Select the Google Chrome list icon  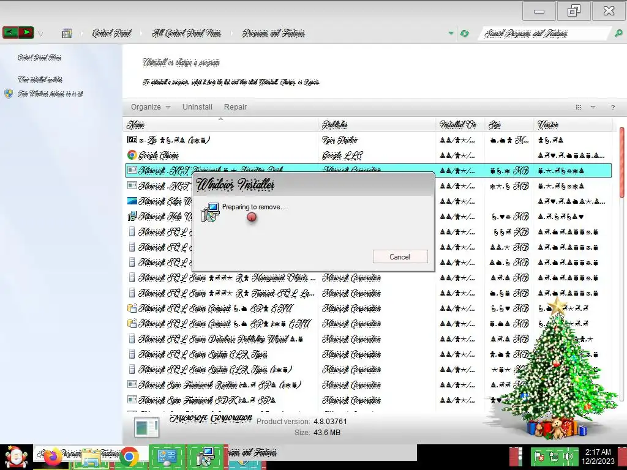click(x=132, y=155)
